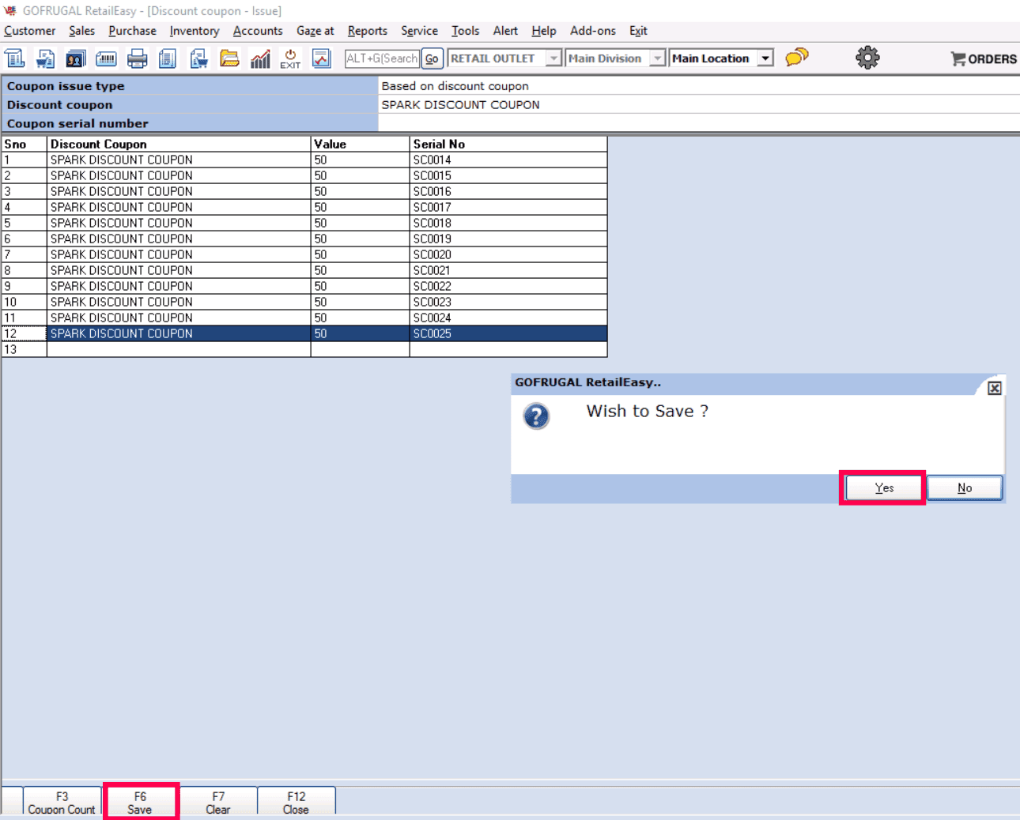Open the Tools menu
Screen dimensions: 1020x820
[x=465, y=31]
